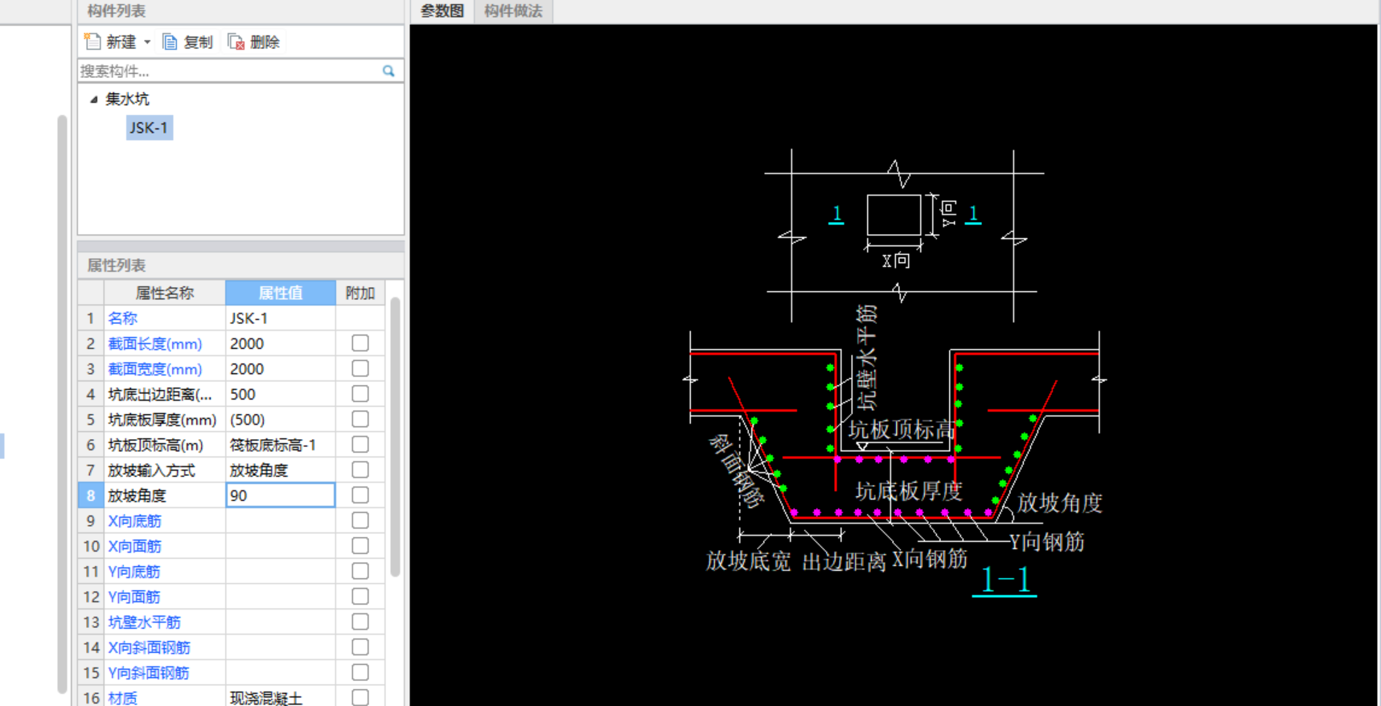Tick the X向底筋 附加 checkbox
The image size is (1381, 706).
pos(360,520)
